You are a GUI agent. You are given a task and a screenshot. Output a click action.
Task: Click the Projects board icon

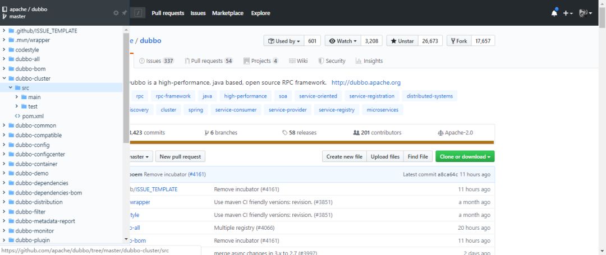pyautogui.click(x=246, y=61)
